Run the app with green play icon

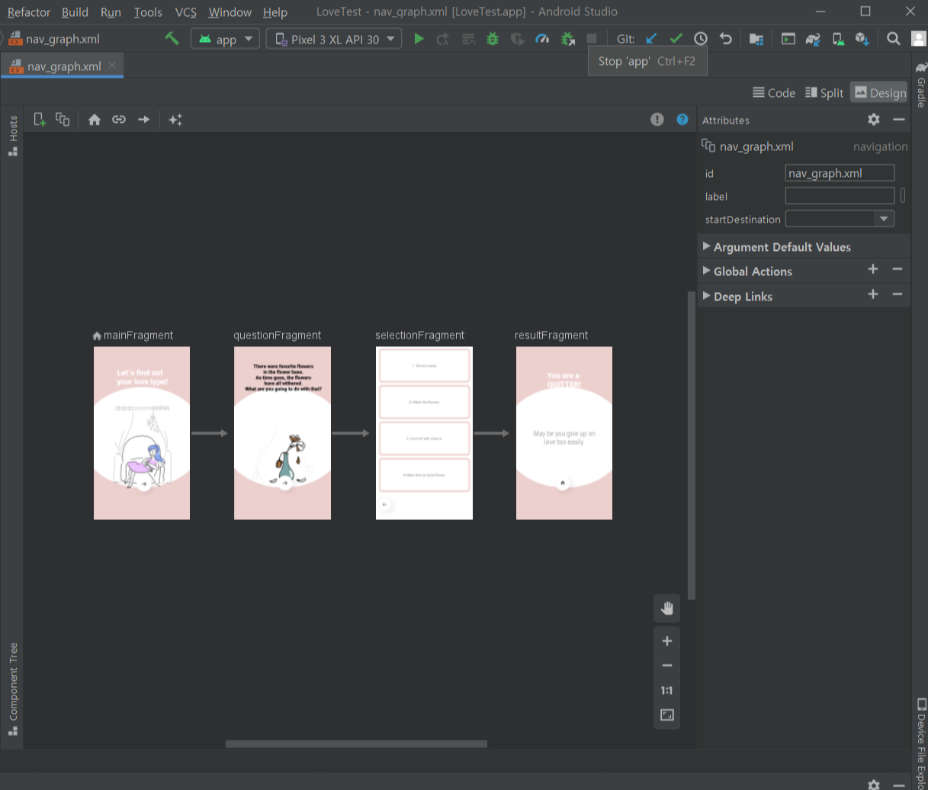(419, 38)
